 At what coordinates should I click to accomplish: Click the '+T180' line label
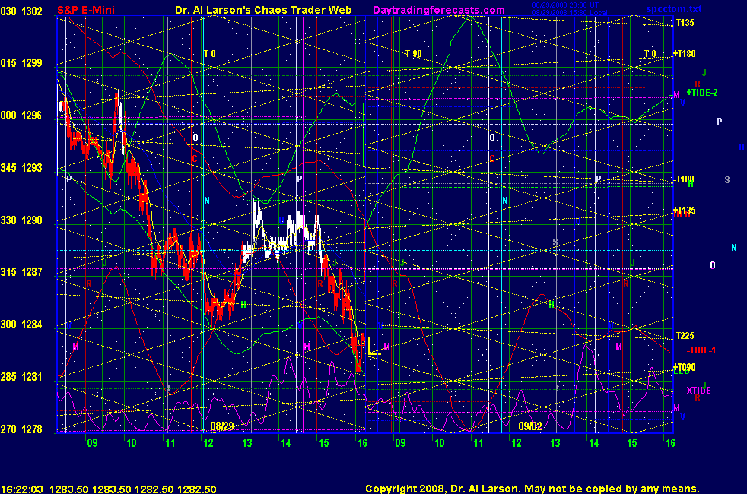pos(685,54)
